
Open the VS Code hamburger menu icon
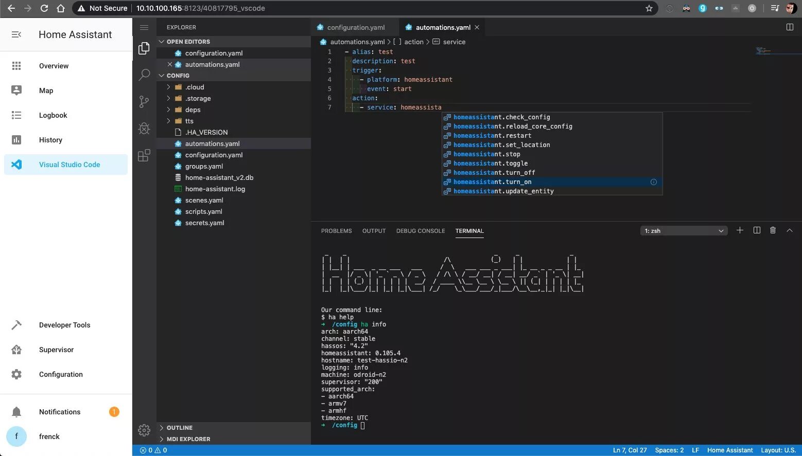[144, 27]
